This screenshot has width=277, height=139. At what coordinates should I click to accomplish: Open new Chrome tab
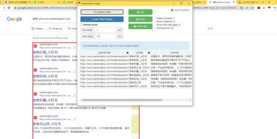[x=269, y=2]
